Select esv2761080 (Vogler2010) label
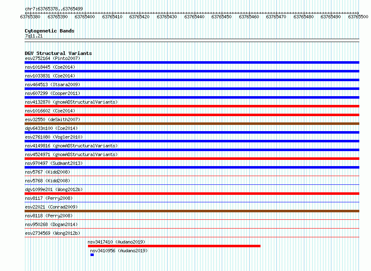Viewport: 371px width, 271px height. click(54, 137)
